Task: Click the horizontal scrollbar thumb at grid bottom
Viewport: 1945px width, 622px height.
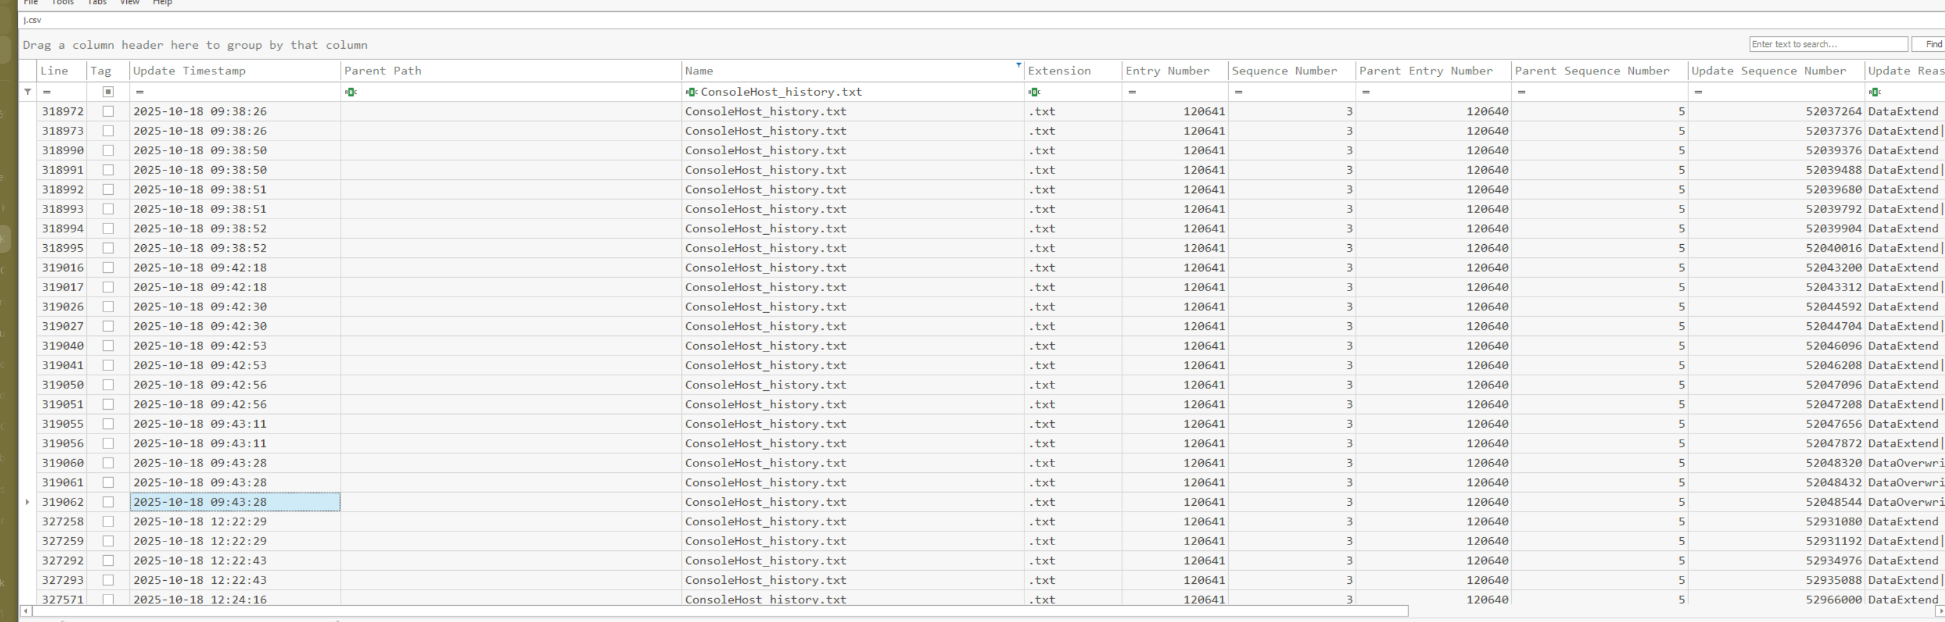Action: click(x=721, y=611)
